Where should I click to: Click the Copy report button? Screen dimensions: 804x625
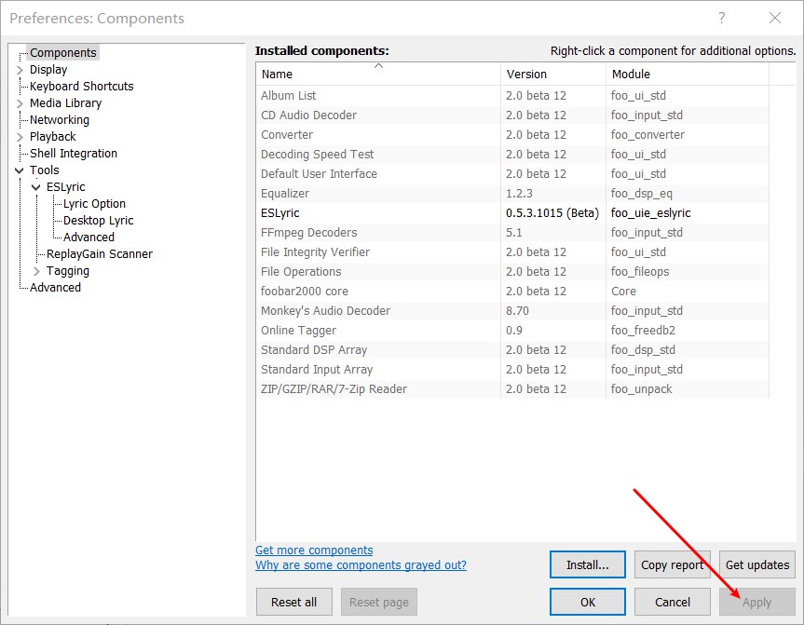pos(673,564)
